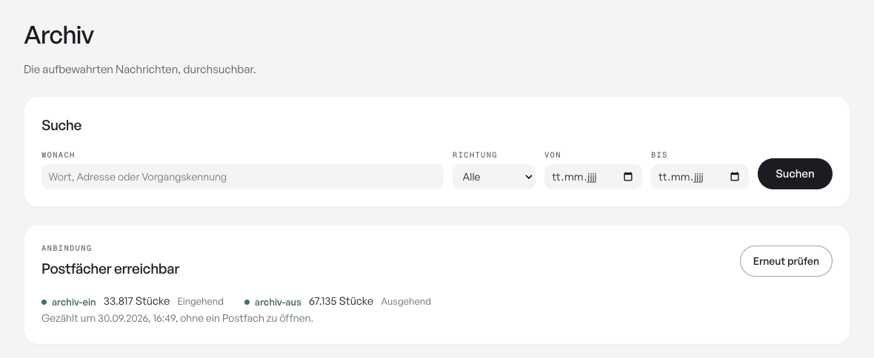Focus the Wonach search input field
Image resolution: width=874 pixels, height=358 pixels.
242,177
